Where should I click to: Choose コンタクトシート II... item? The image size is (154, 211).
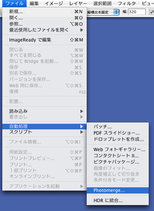pyautogui.click(x=118, y=156)
